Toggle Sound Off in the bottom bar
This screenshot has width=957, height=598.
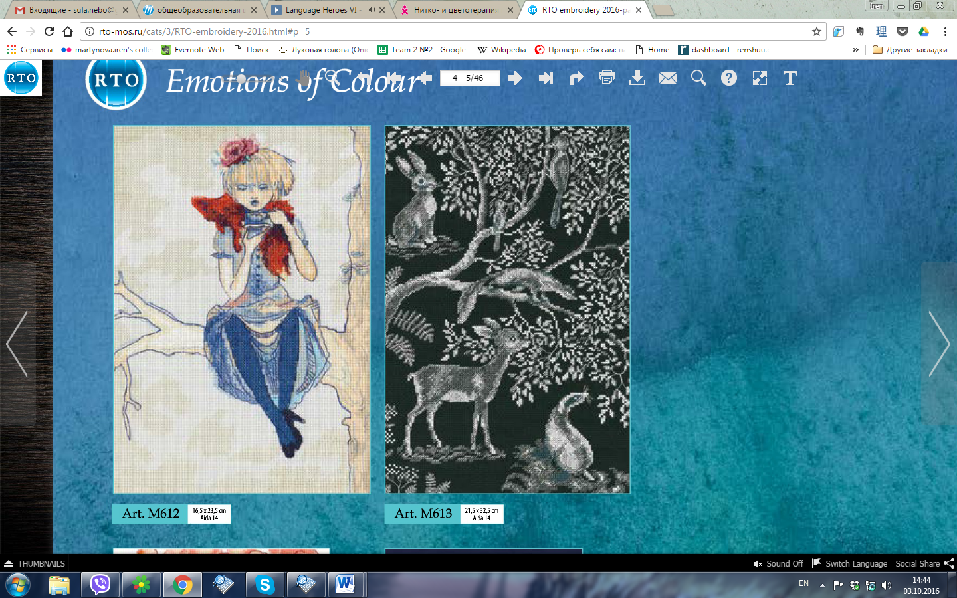pos(778,563)
